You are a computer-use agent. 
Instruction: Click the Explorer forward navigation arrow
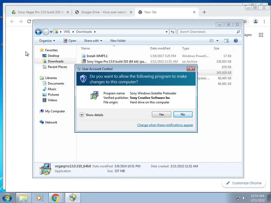pos(46,32)
